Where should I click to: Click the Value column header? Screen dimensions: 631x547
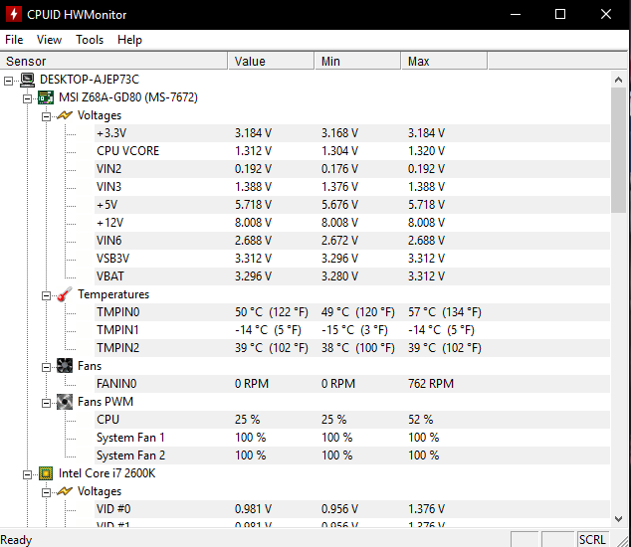coord(272,61)
